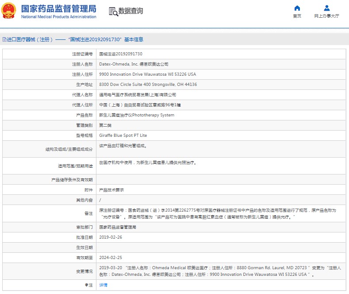Viewport: 349px width, 294px height.
Task: Click the 注册证编号 row label
Action: (82, 54)
